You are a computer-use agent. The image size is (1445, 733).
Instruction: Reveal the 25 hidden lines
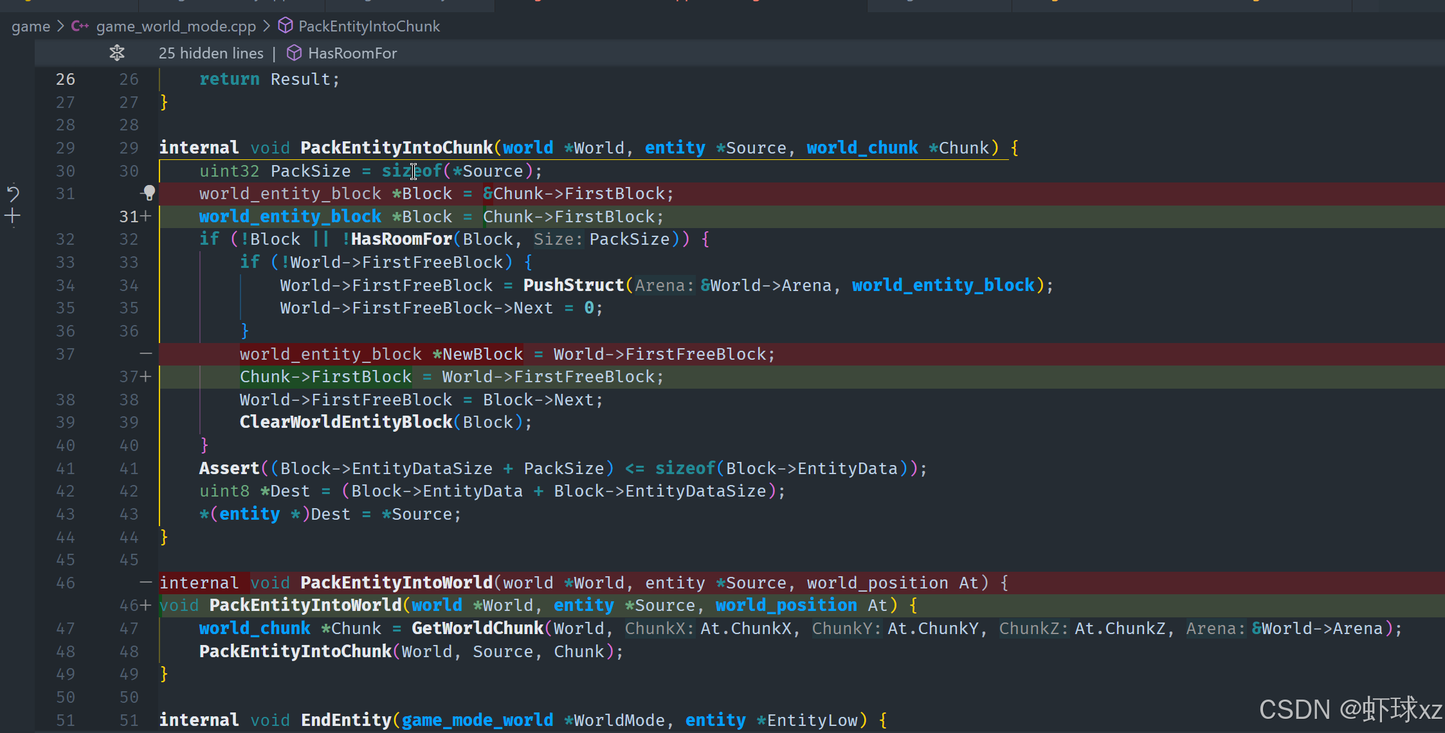click(x=210, y=53)
